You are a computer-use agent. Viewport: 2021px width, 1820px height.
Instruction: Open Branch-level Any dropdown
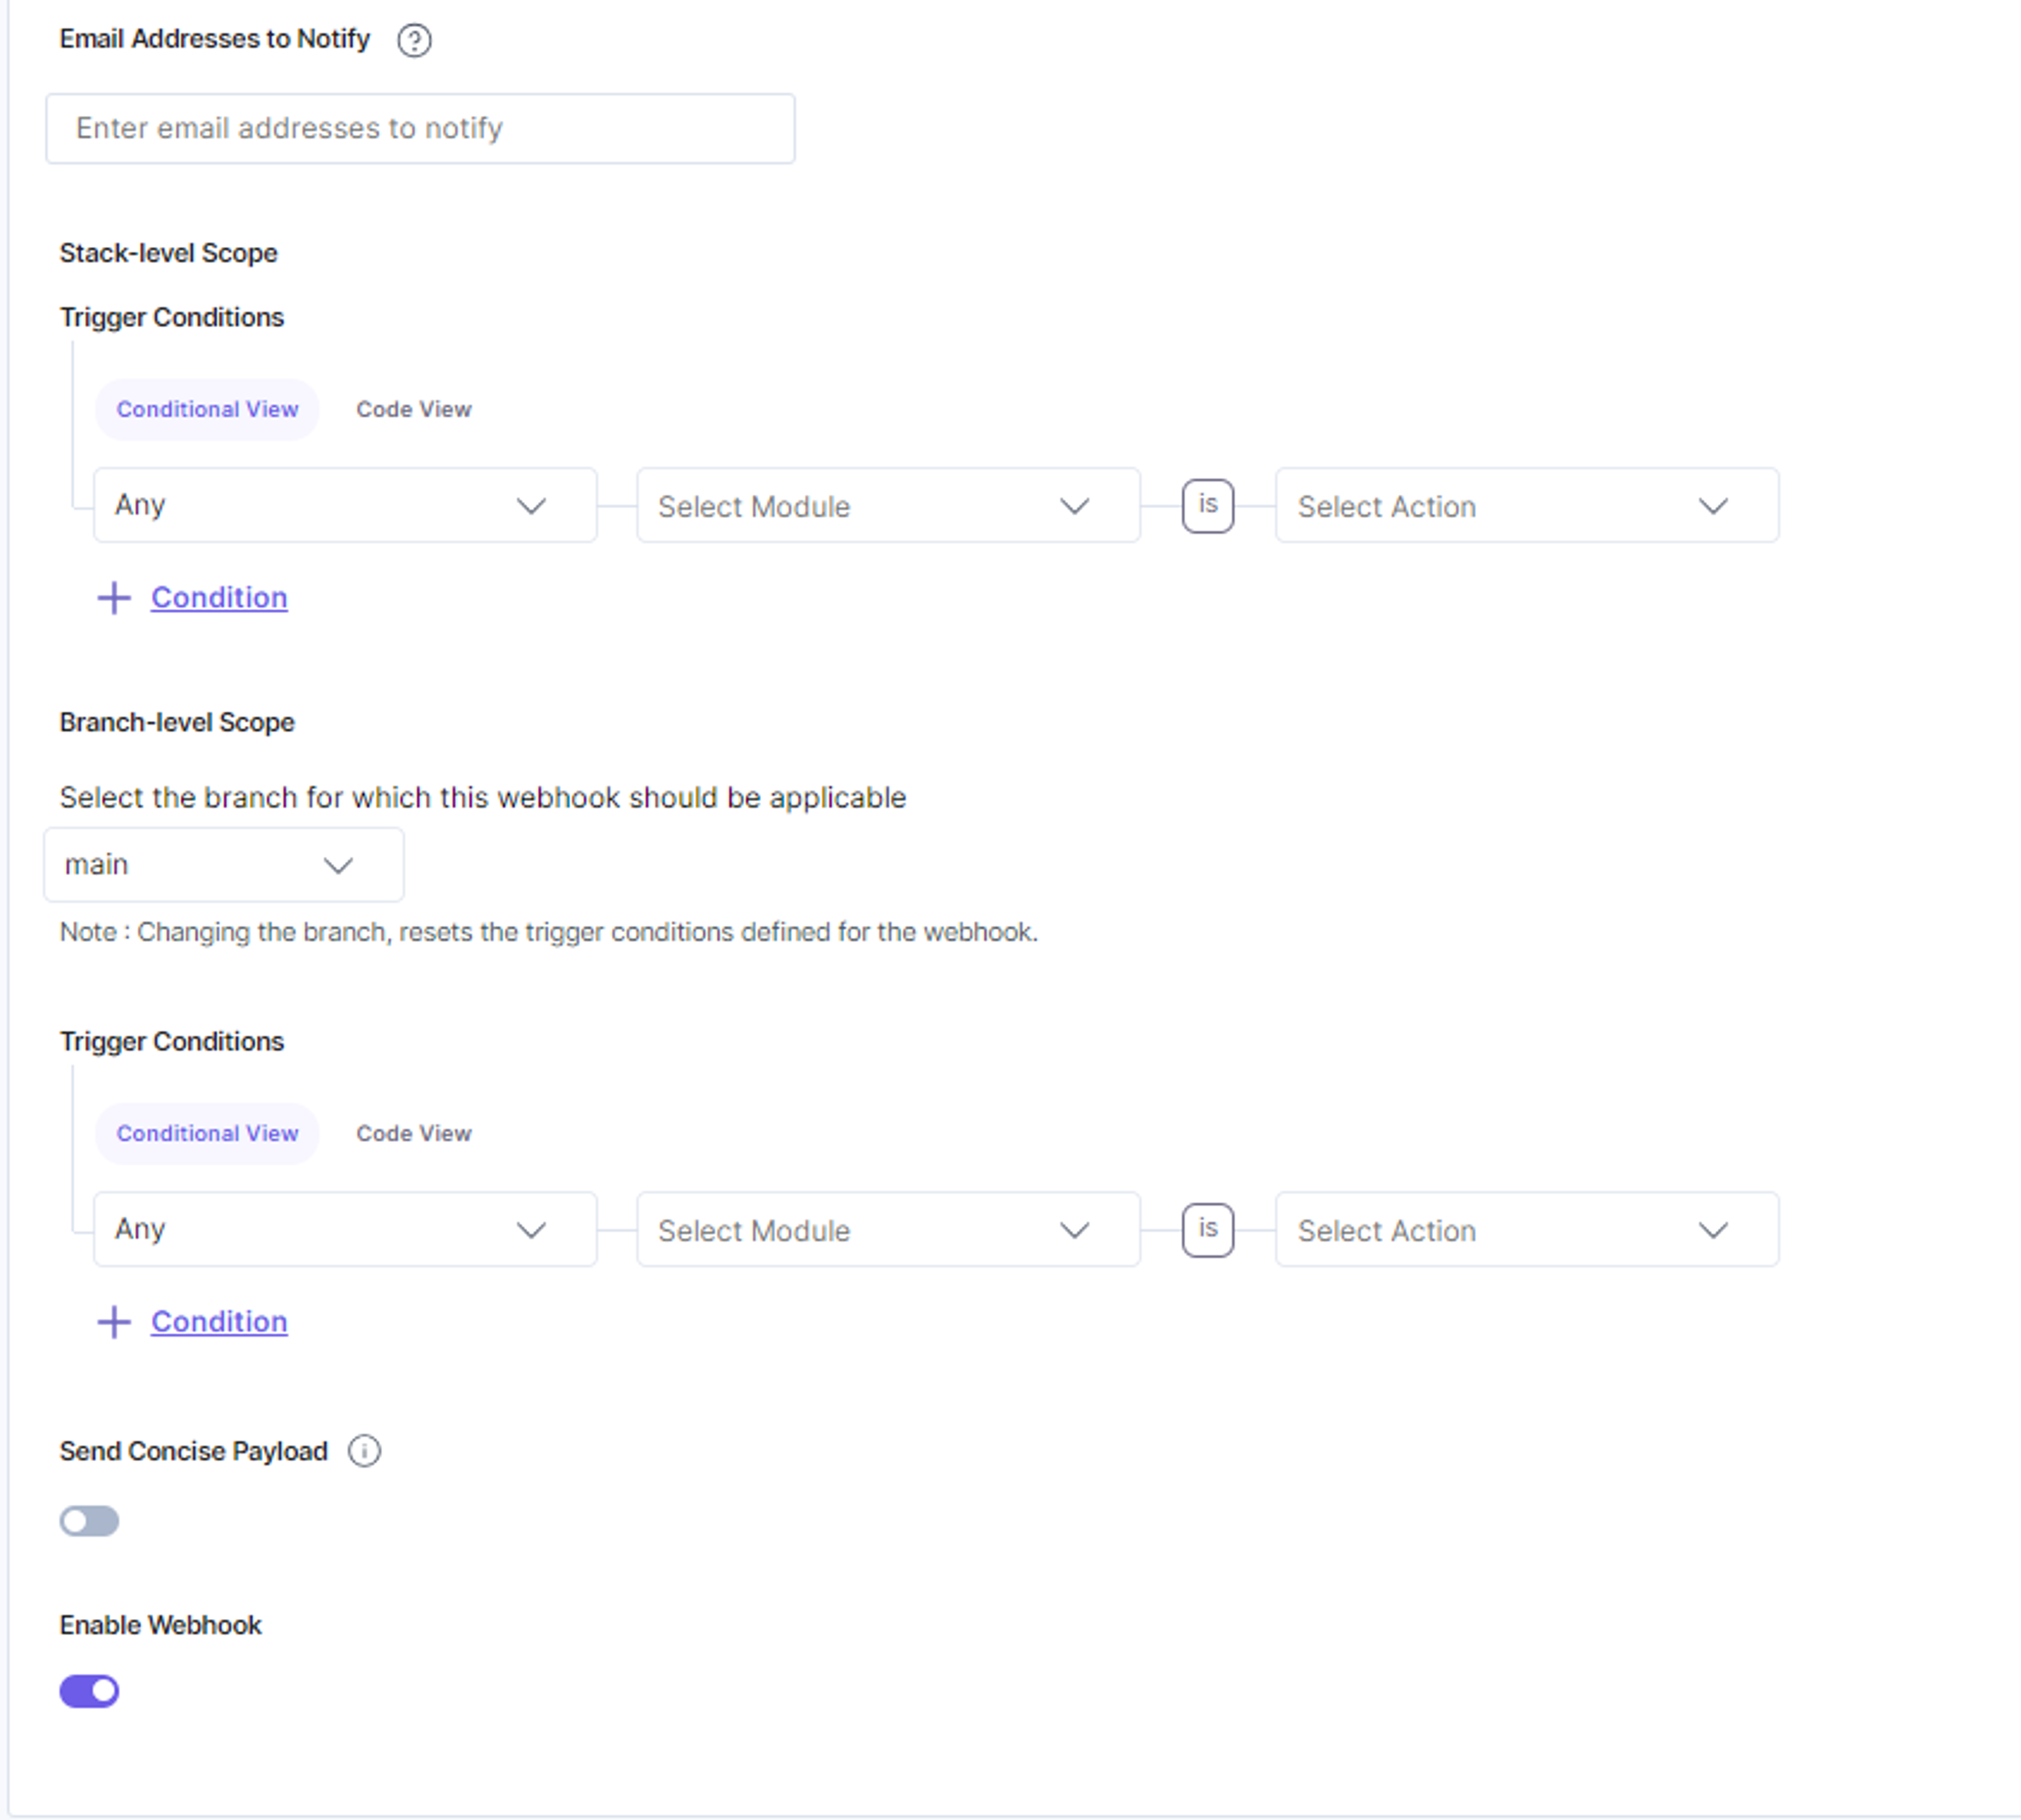345,1229
